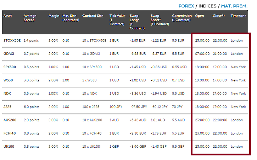Screen dimensions: 257x160
Task: Open the MAT. PREM. tab
Action: point(234,6)
